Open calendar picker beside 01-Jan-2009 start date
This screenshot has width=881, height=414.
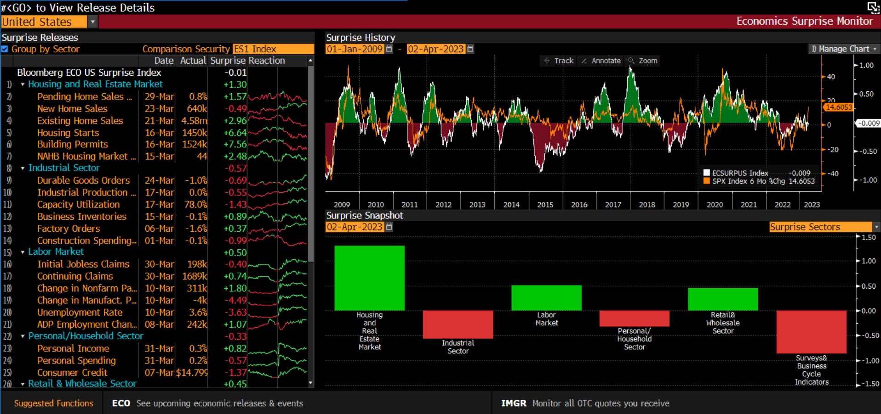pyautogui.click(x=389, y=49)
